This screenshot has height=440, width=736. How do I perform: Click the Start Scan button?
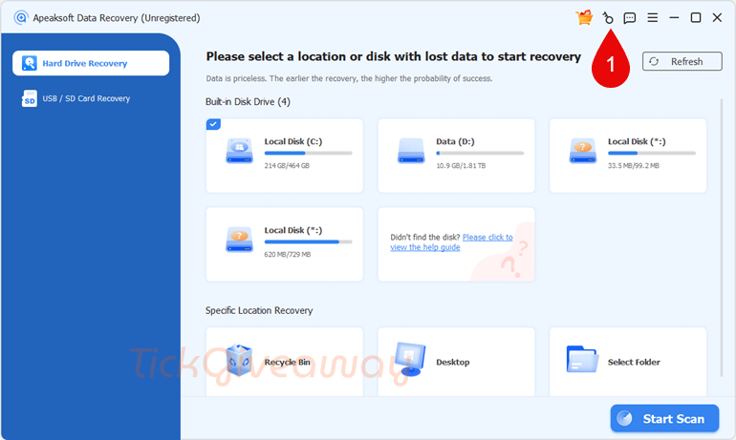tap(664, 418)
